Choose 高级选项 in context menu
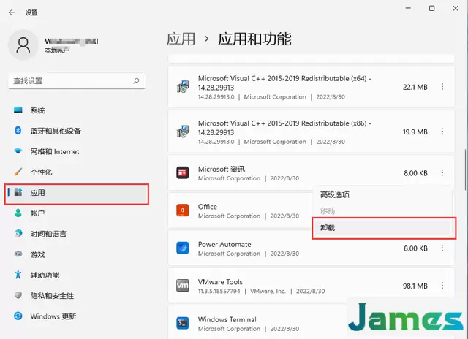Viewport: 468px width, 339px height. pos(382,194)
